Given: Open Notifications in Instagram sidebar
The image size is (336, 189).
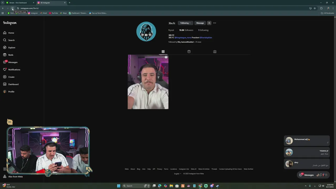Looking at the screenshot, I should [x=12, y=70].
